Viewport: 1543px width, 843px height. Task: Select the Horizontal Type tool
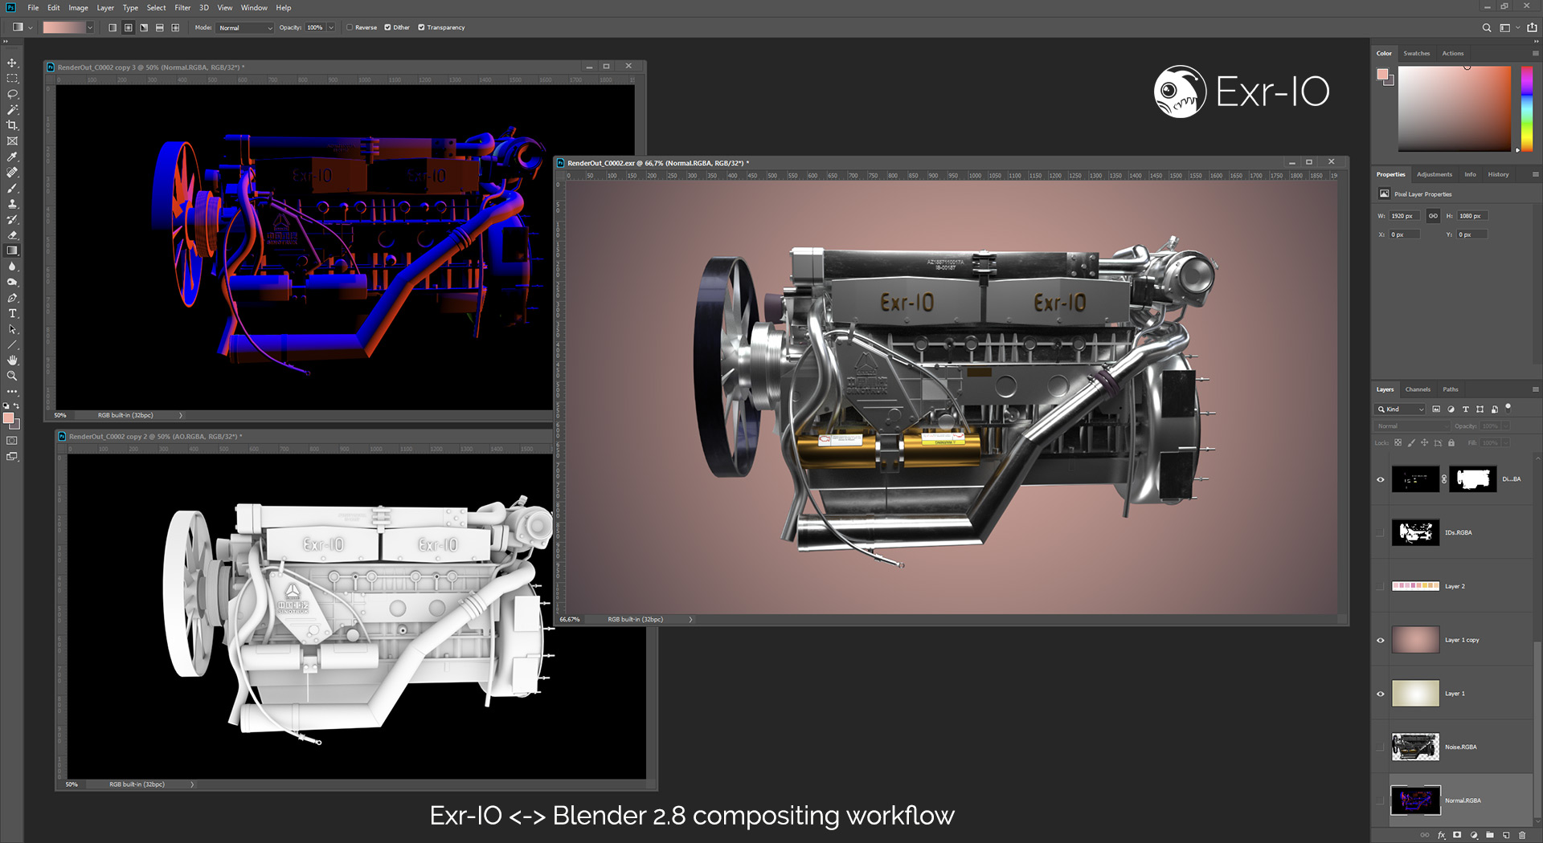pos(12,313)
